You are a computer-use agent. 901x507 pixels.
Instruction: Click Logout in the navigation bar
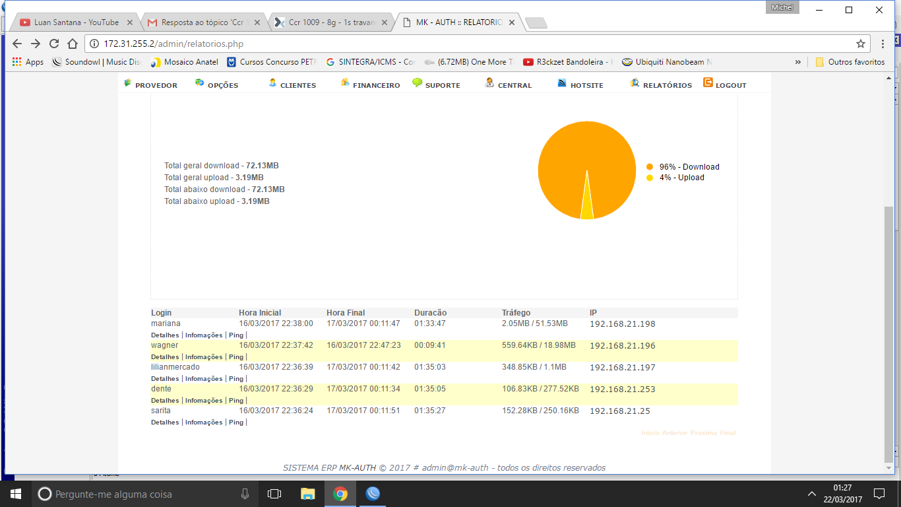pos(725,84)
